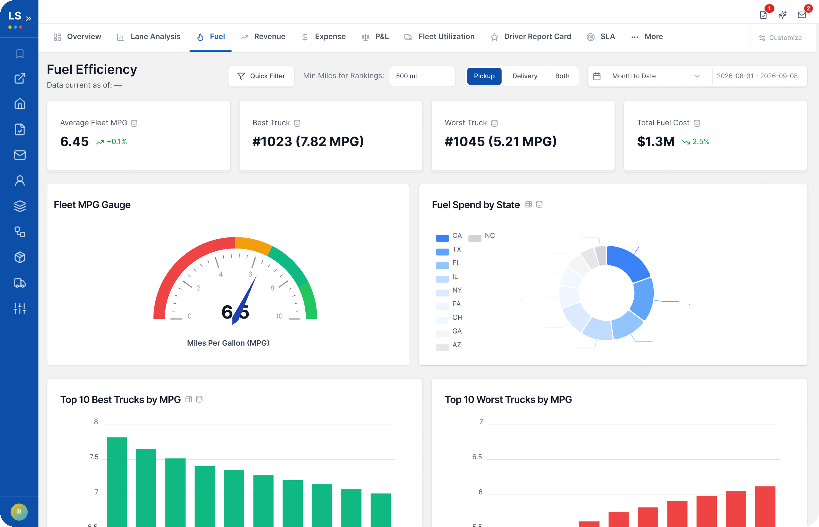Open the SLA tab

(601, 37)
